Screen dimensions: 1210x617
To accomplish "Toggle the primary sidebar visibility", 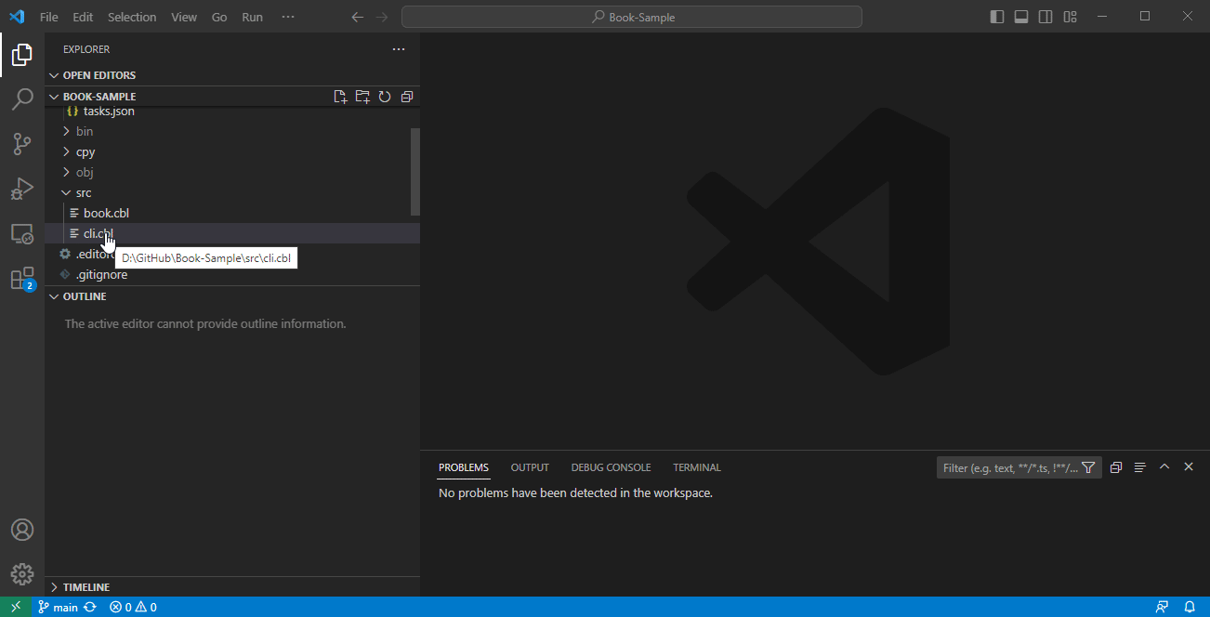I will [995, 16].
